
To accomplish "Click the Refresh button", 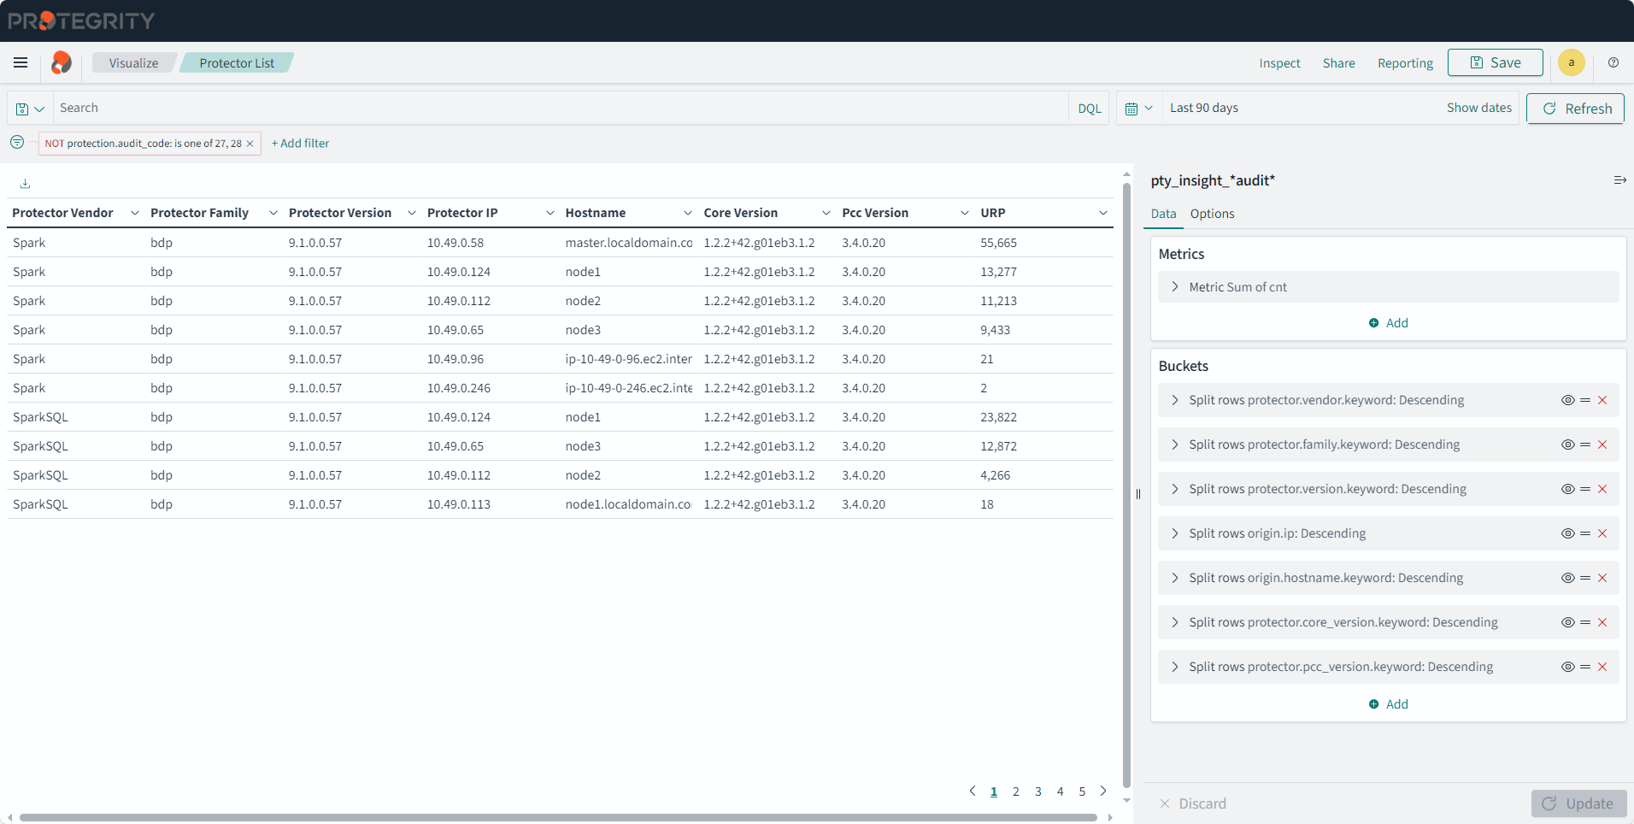I will coord(1575,109).
